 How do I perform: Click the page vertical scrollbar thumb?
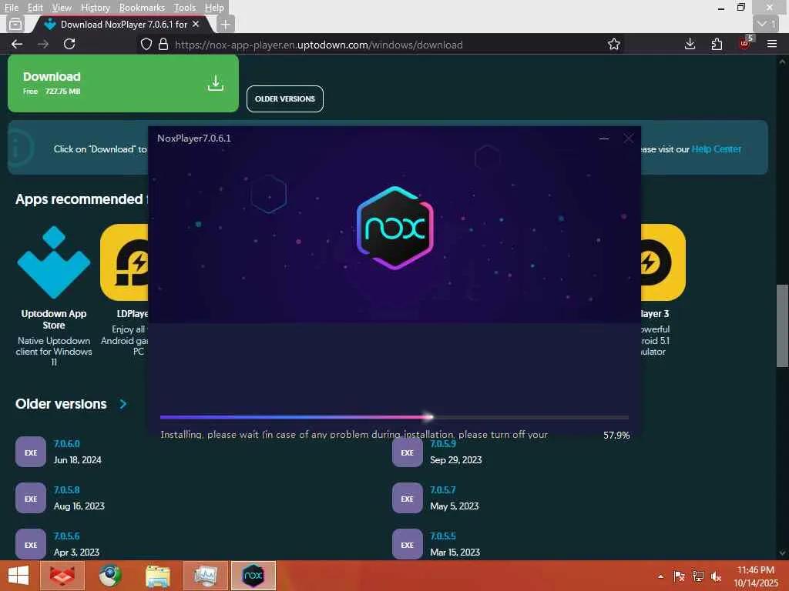(782, 326)
